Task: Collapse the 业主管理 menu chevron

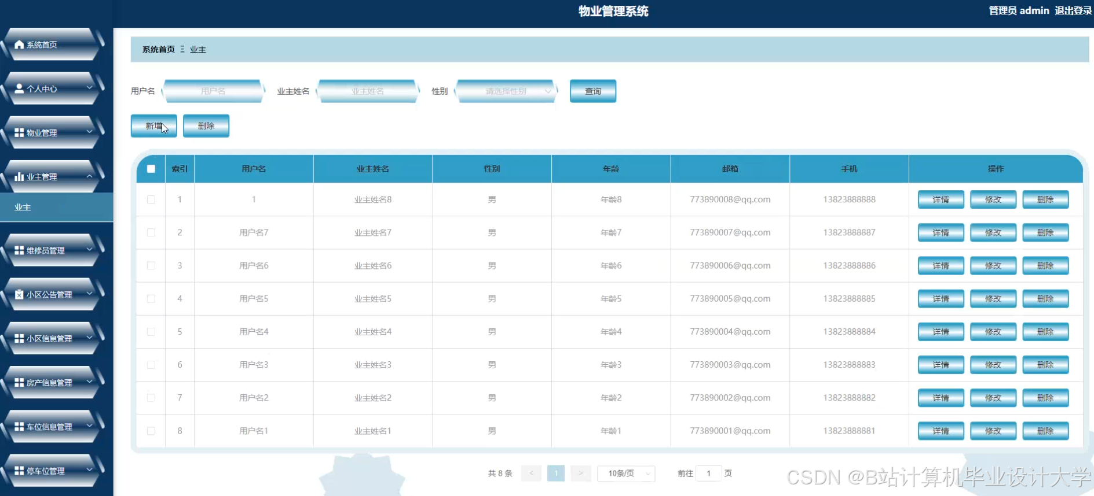Action: point(89,176)
